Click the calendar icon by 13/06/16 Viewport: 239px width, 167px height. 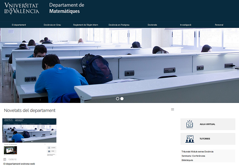click(x=5, y=159)
